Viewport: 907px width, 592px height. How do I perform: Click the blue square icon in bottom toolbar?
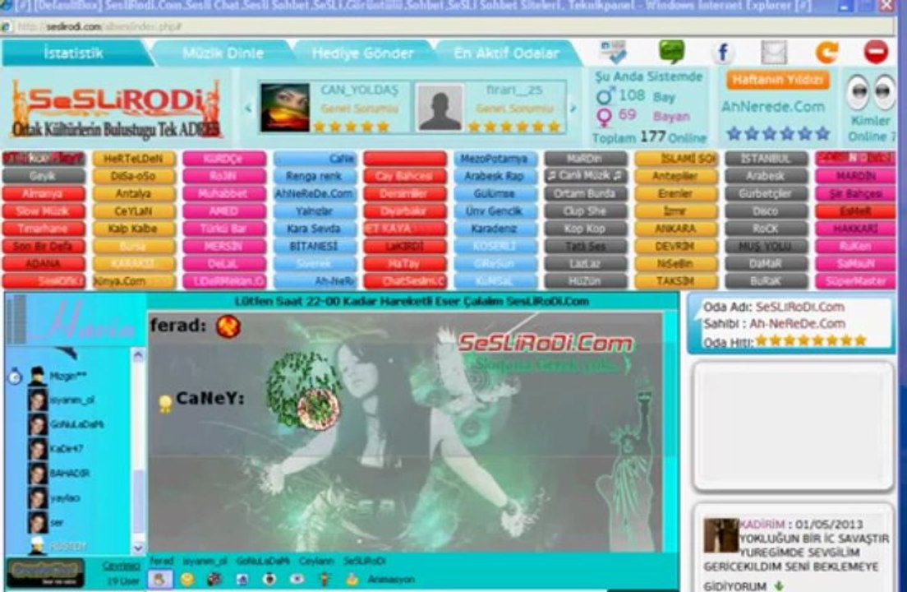[242, 579]
